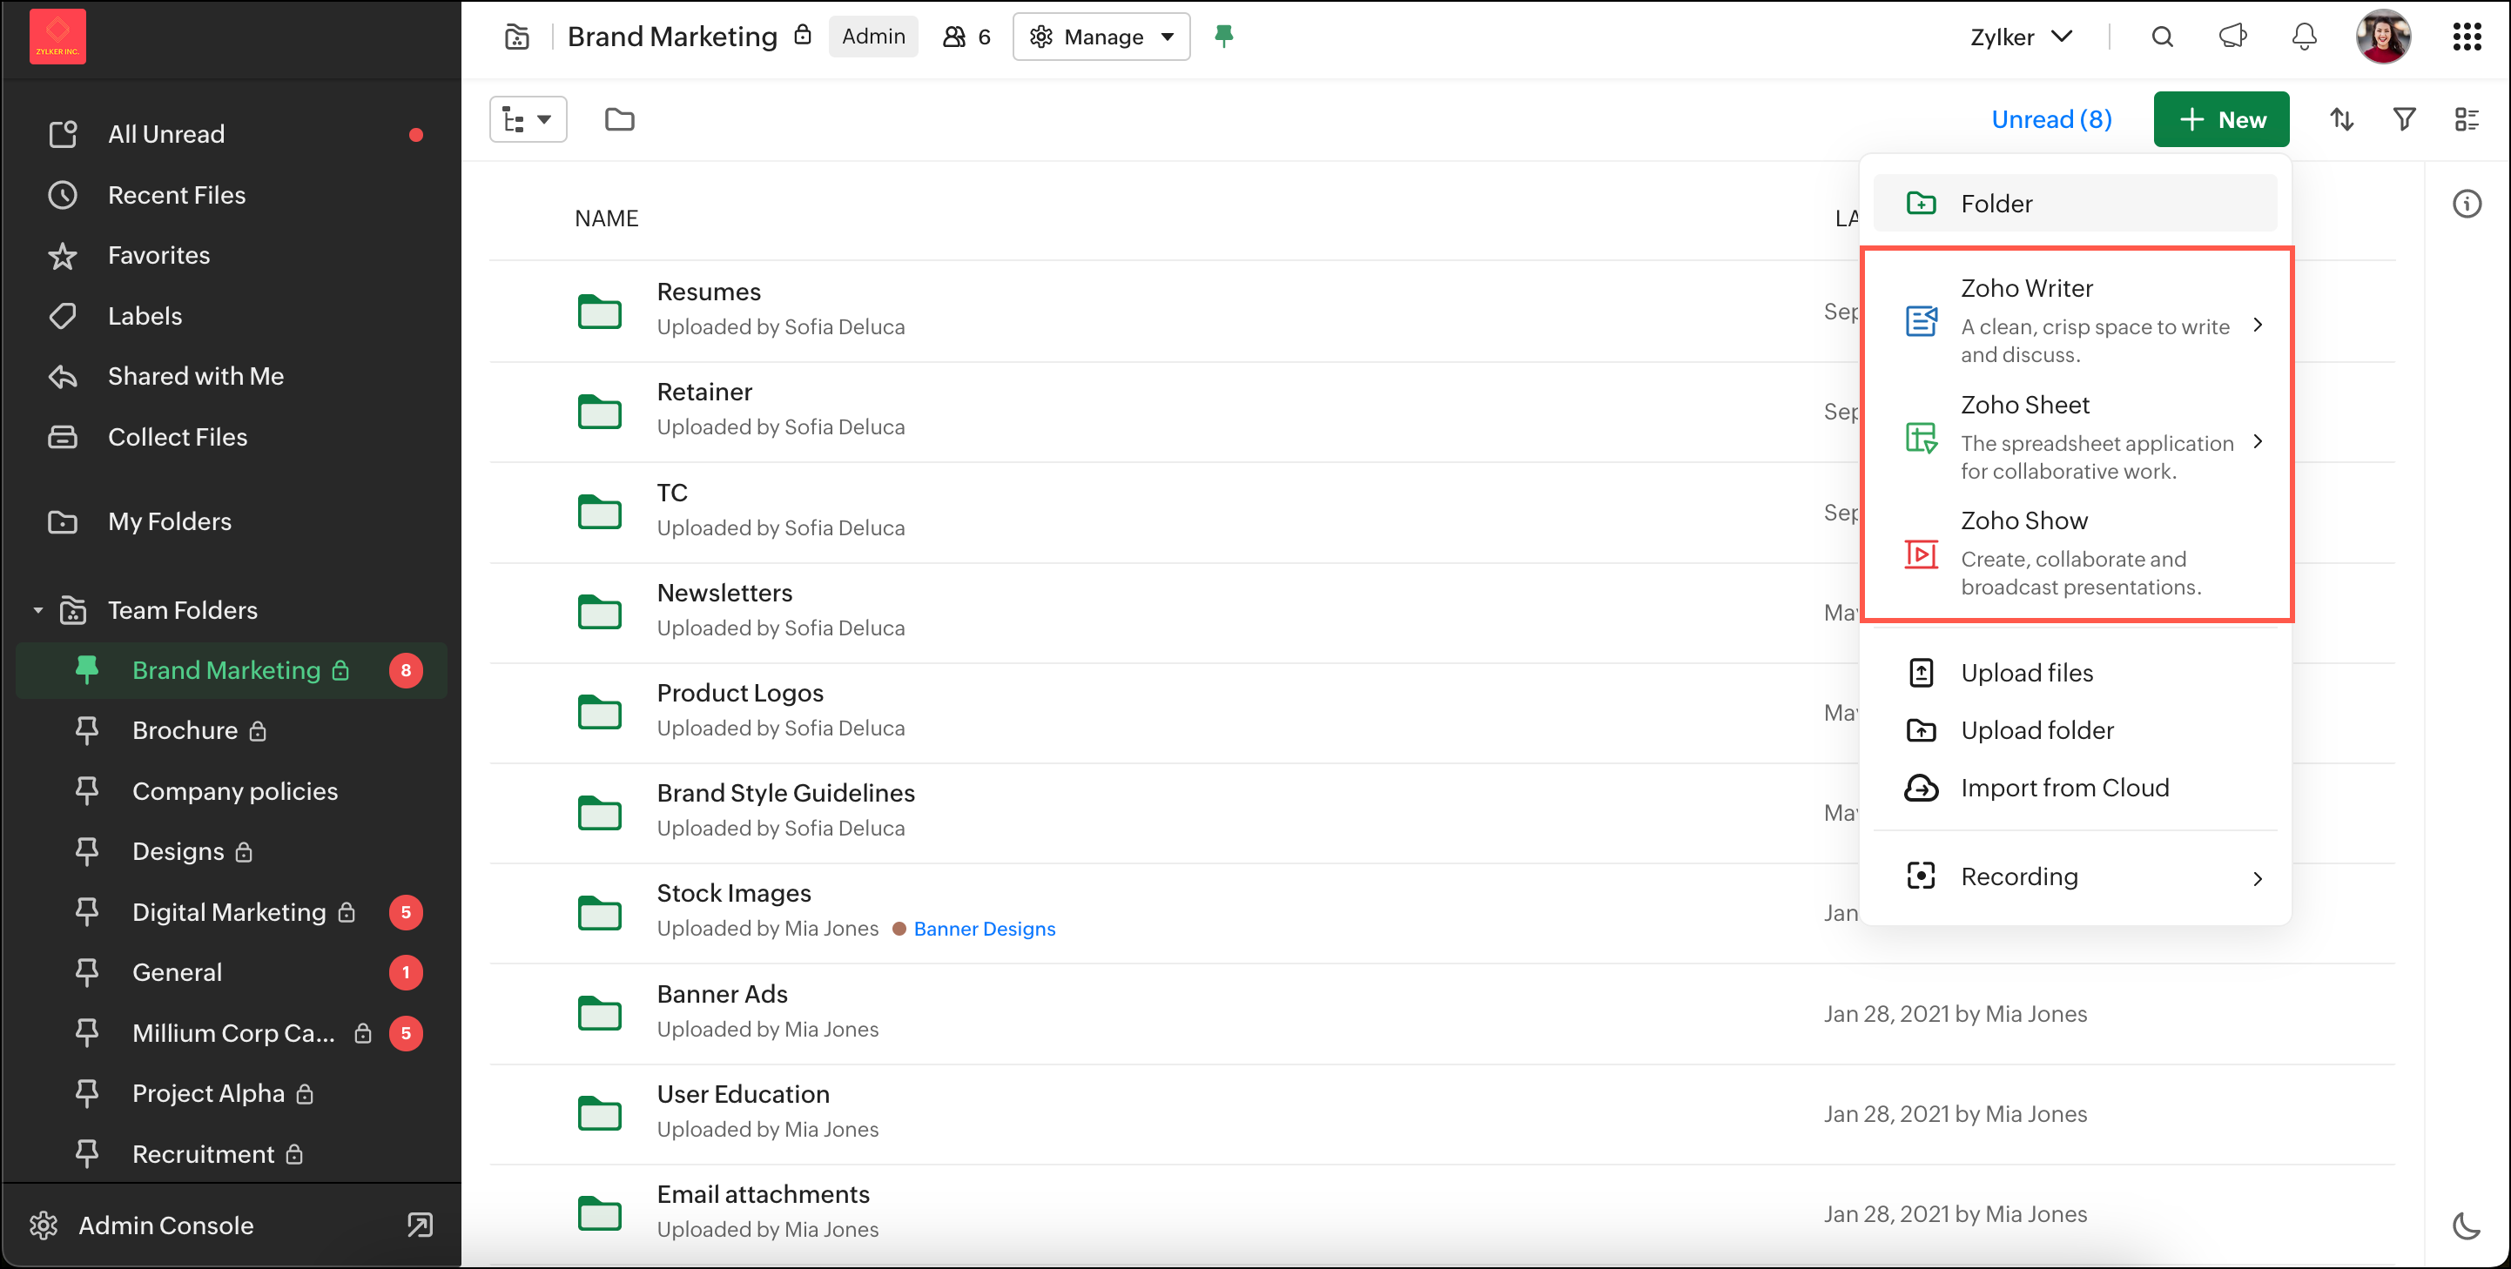Toggle pin on General folder
This screenshot has width=2511, height=1269.
(x=87, y=971)
